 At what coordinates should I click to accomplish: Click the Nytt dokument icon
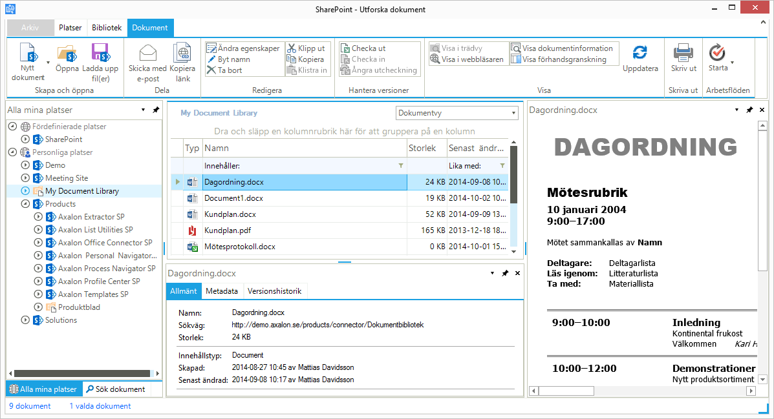click(x=29, y=53)
